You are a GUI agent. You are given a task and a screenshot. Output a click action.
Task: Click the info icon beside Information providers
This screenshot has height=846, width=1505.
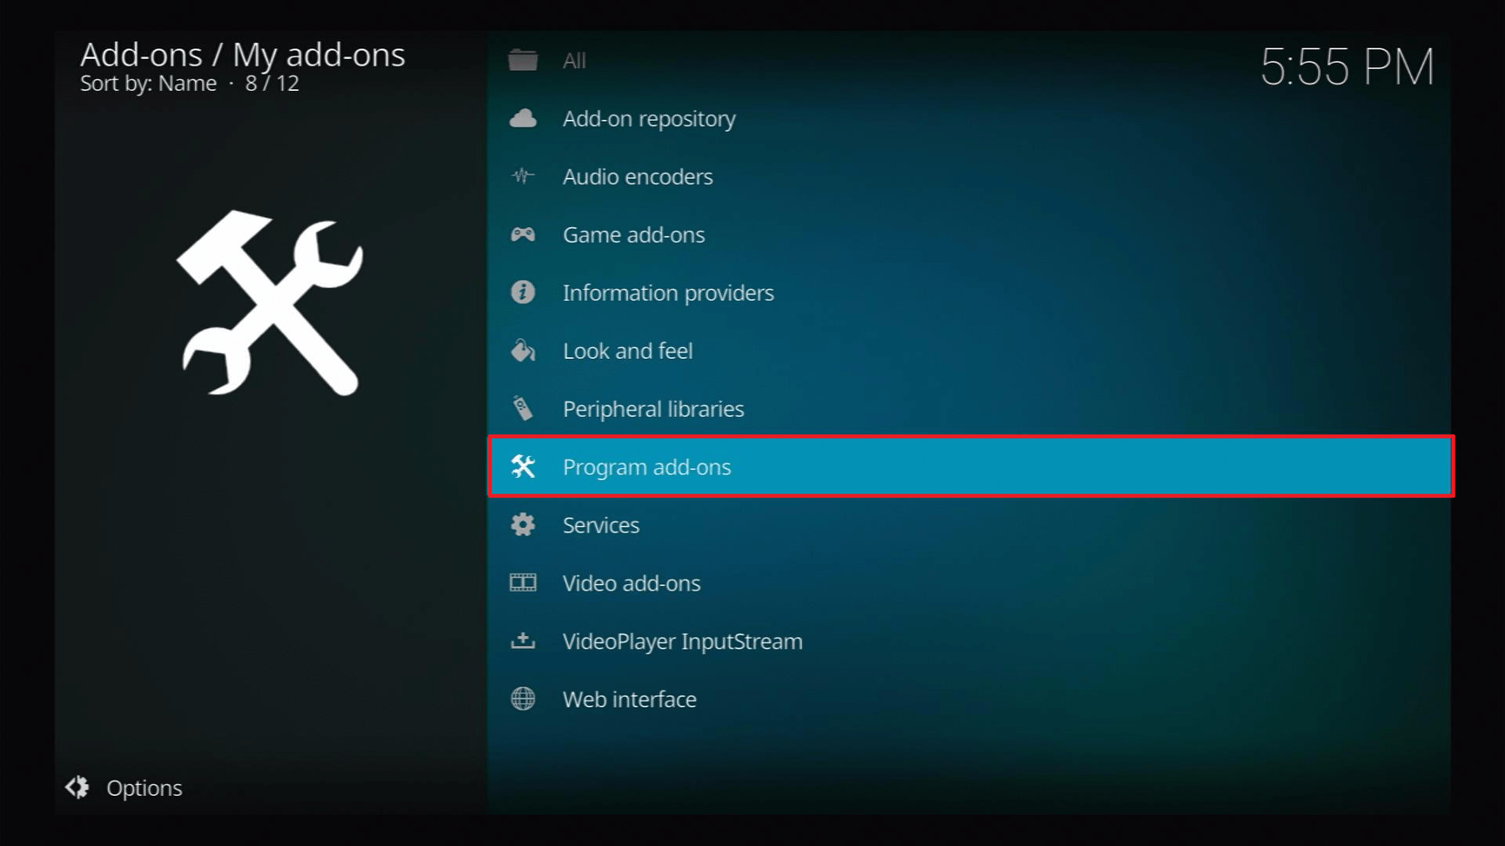[523, 292]
